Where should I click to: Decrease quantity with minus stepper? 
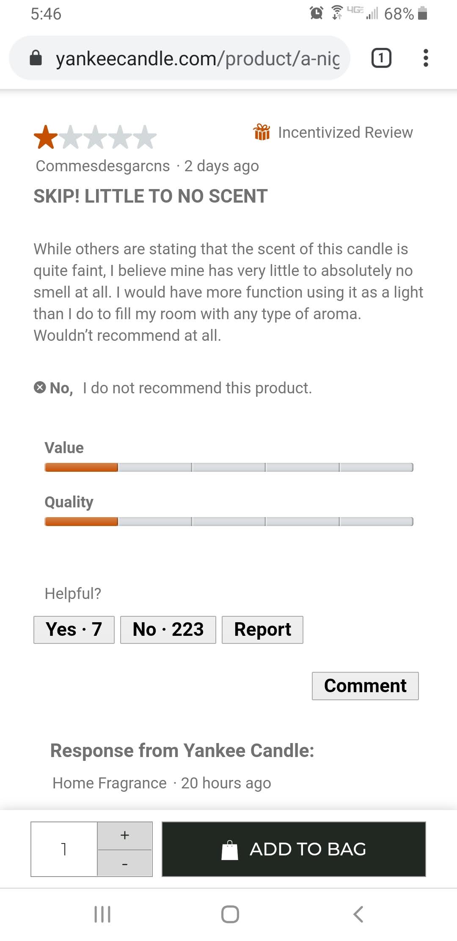[125, 863]
